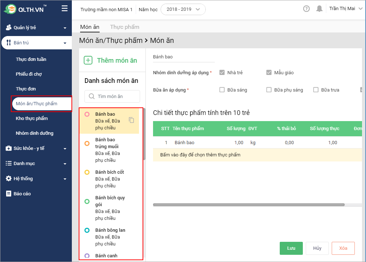
Task: Expand the Danh mục arrow
Action: click(65, 164)
